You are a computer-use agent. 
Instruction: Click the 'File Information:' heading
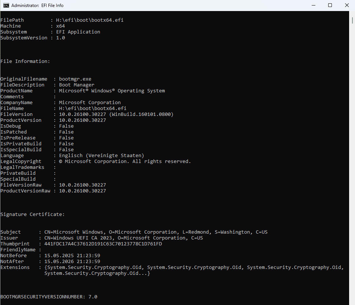tap(25, 61)
